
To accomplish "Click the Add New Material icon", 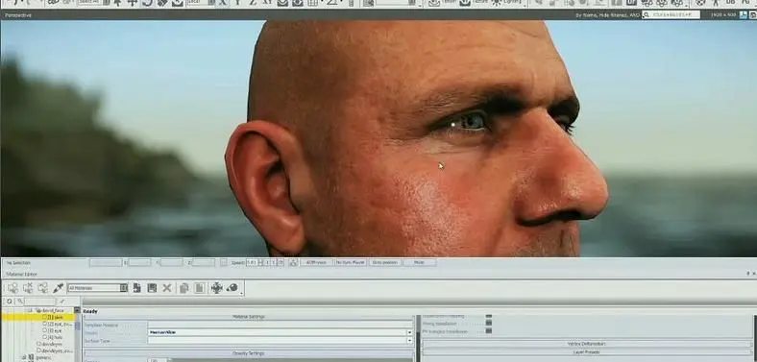I will (137, 288).
